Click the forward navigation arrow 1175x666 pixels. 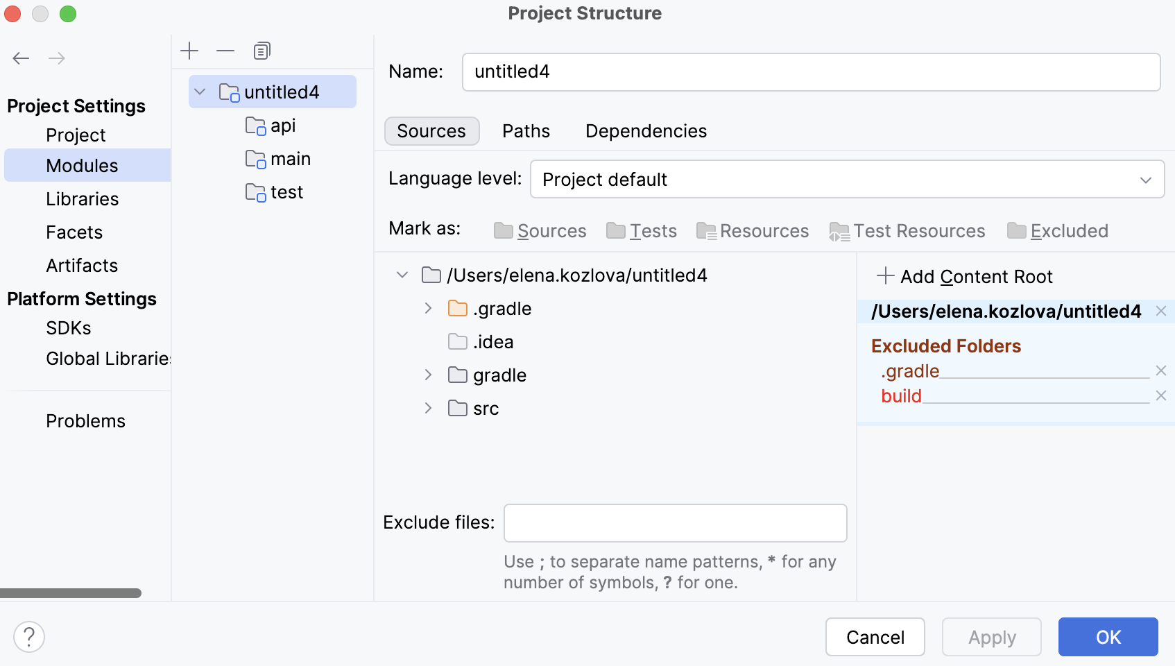57,58
